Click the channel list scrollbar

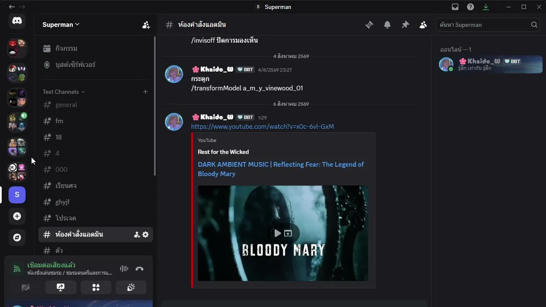point(155,107)
